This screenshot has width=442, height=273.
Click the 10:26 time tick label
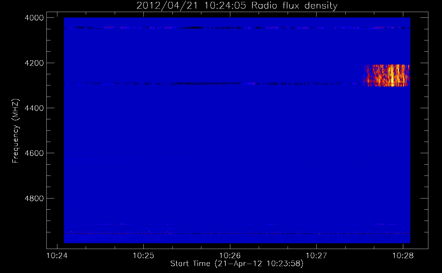pyautogui.click(x=230, y=256)
